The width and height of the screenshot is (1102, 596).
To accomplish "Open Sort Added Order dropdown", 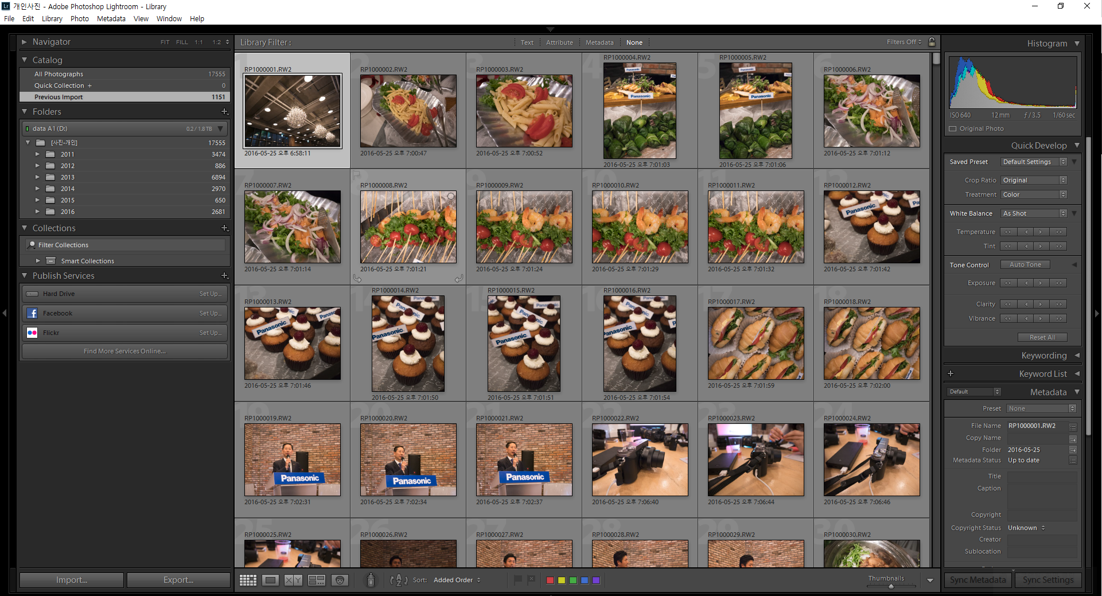I will 457,580.
